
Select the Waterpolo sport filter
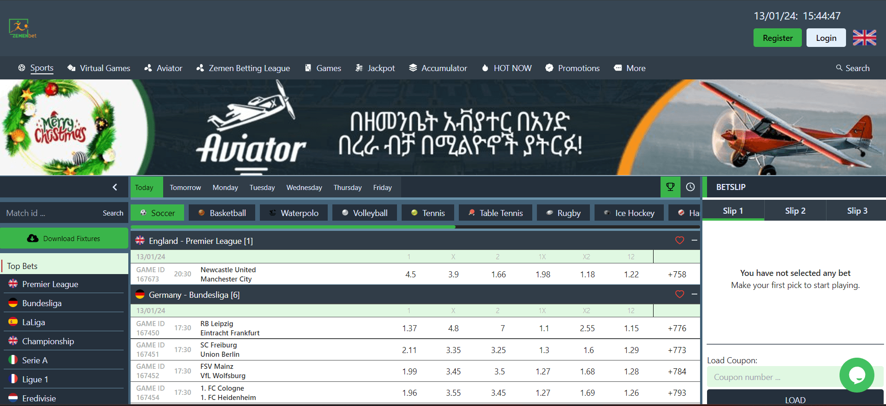(x=294, y=213)
